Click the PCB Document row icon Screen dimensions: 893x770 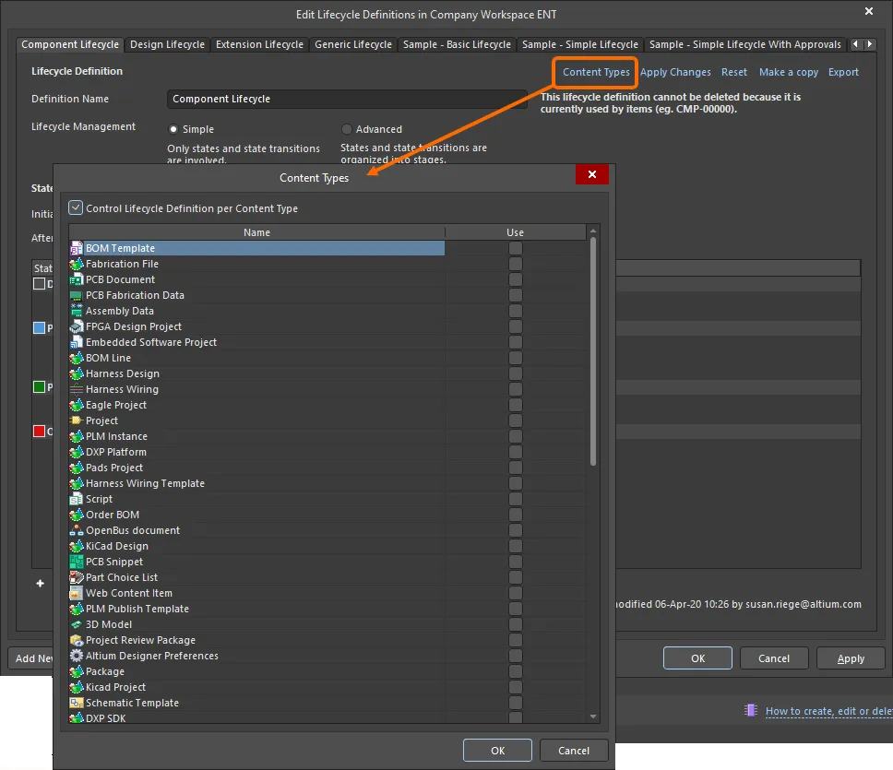(x=77, y=279)
